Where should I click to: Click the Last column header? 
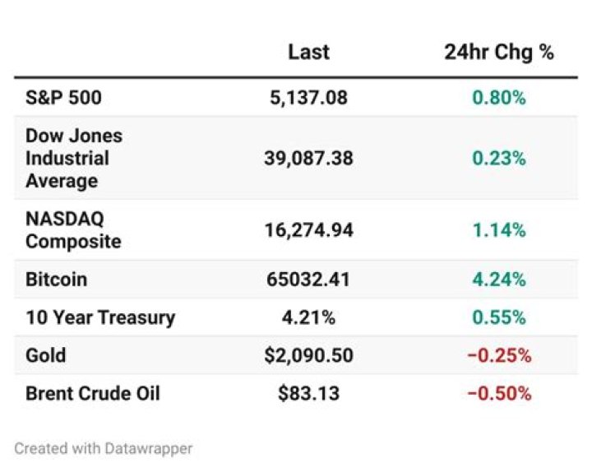(308, 52)
